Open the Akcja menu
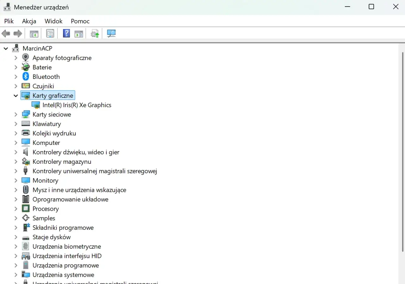The height and width of the screenshot is (284, 405). point(29,21)
